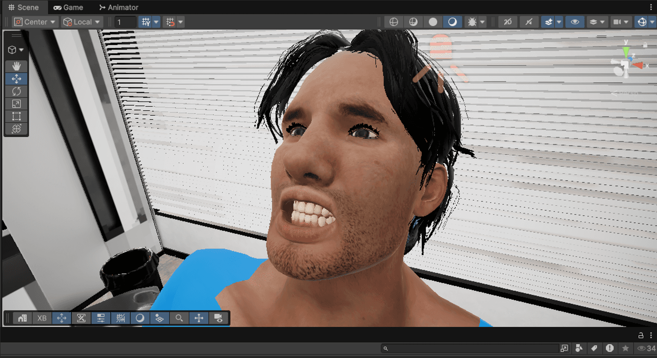
Task: Click the half-circle icon in bottom toolbar
Action: pyautogui.click(x=140, y=318)
